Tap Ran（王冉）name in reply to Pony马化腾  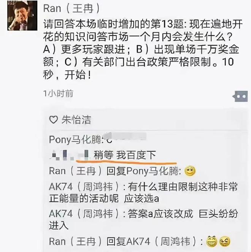(x=76, y=171)
